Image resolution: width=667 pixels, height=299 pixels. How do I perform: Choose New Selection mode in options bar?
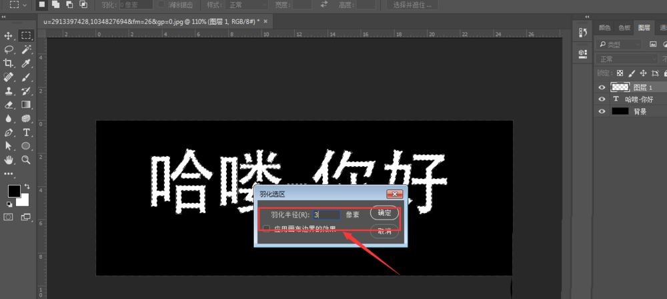click(x=41, y=5)
